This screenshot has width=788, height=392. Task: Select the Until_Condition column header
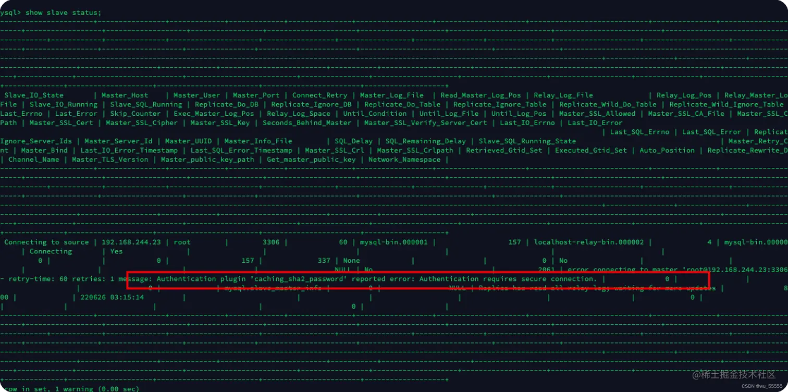(x=375, y=114)
